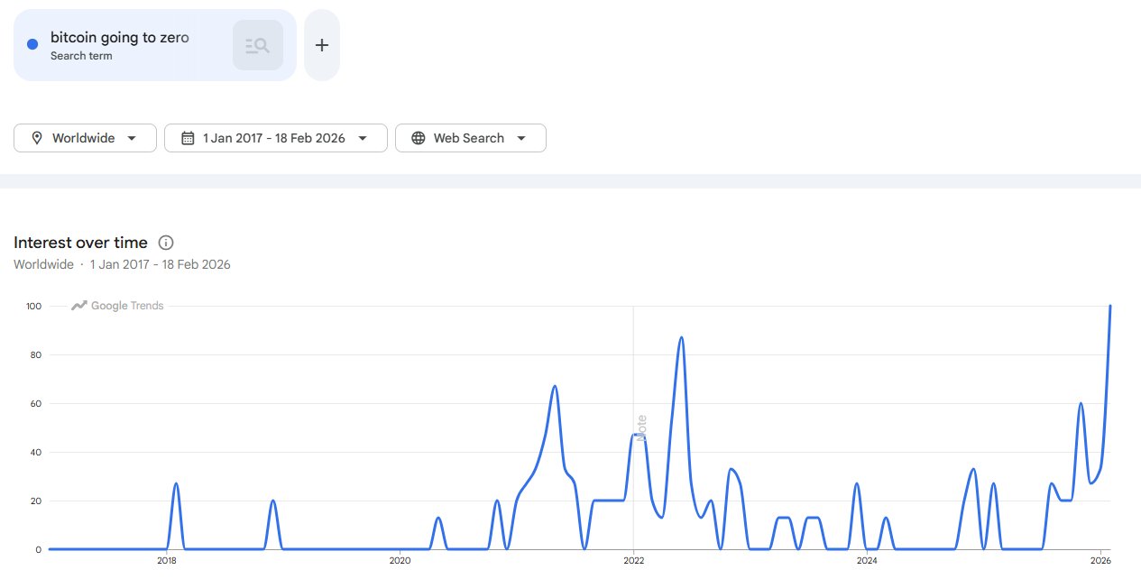Expand the Worldwide dropdown arrow
The height and width of the screenshot is (579, 1141).
[133, 138]
